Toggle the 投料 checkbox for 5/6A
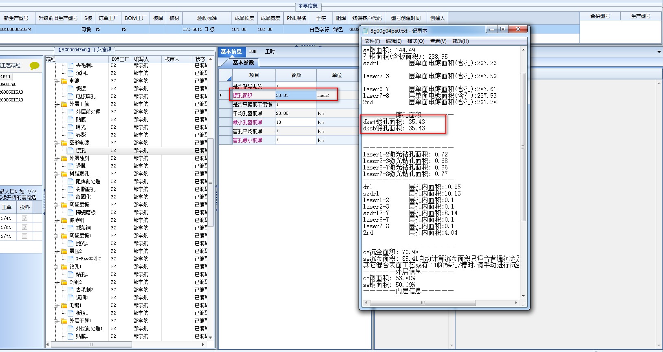Viewport: 663px width, 352px height. pos(24,227)
